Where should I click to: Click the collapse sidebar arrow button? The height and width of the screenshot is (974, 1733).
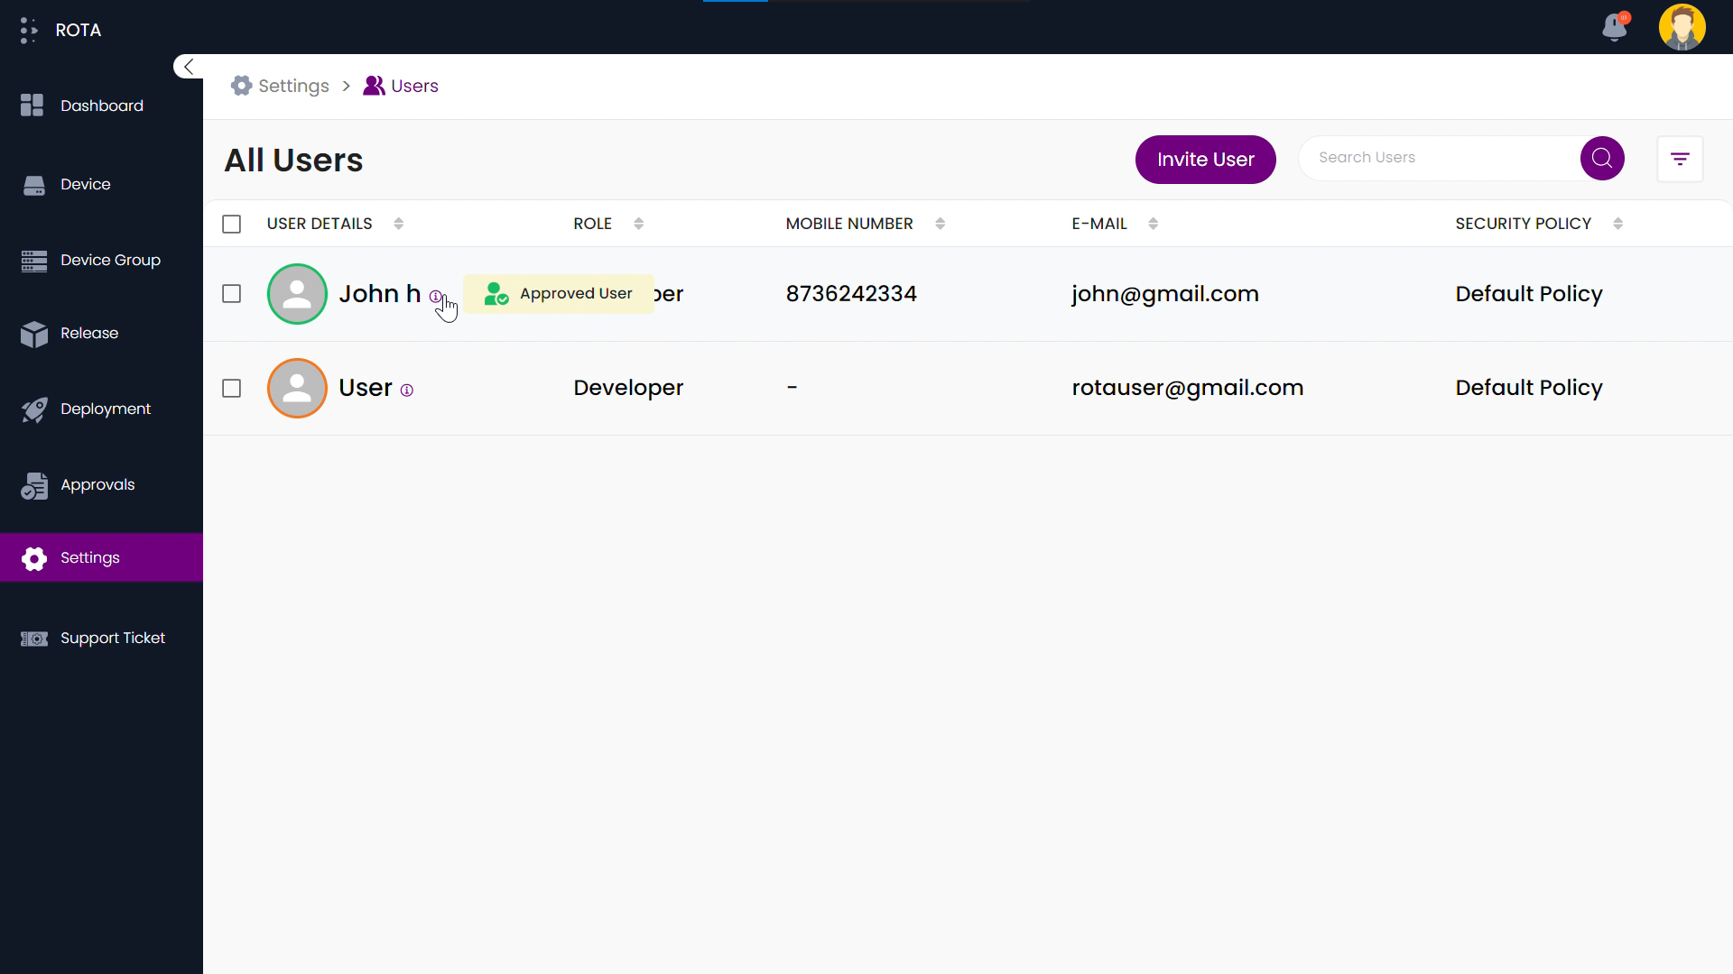(188, 67)
